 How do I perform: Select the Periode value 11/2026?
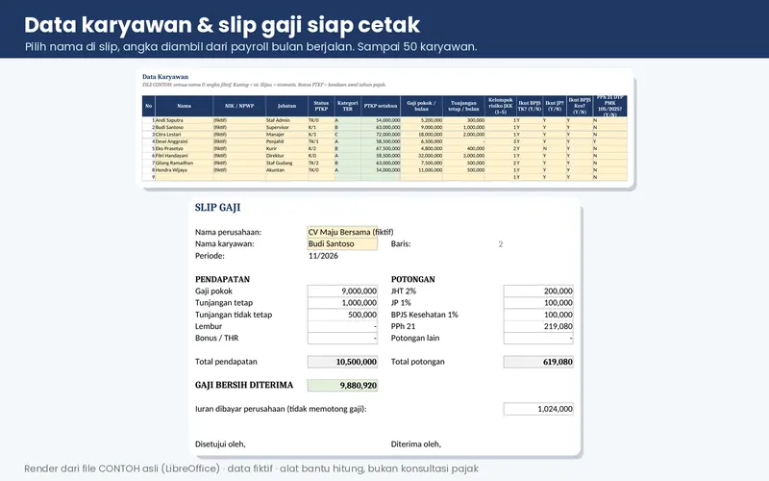(323, 256)
